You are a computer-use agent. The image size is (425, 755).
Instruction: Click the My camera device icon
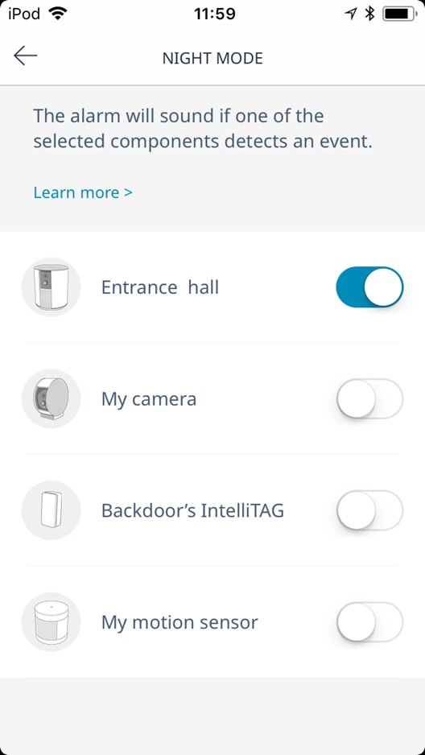[51, 398]
